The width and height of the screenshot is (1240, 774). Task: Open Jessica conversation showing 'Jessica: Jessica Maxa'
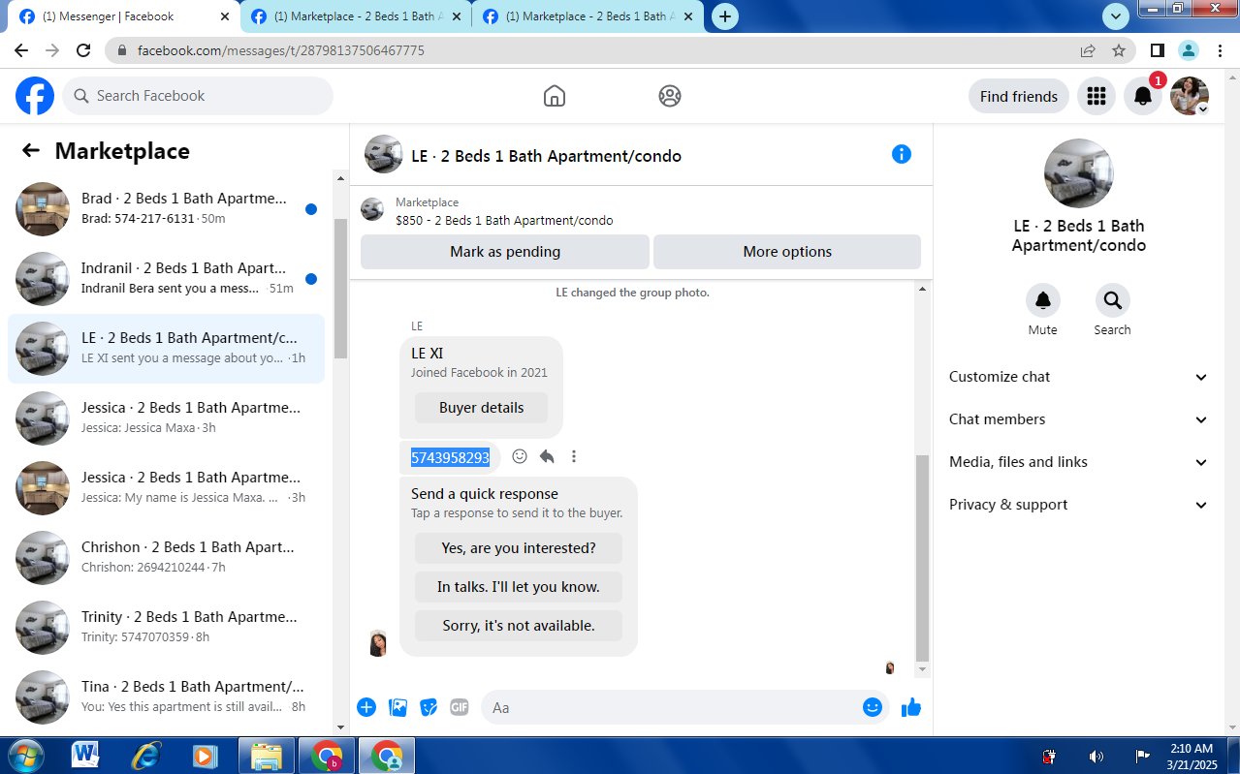pos(167,418)
